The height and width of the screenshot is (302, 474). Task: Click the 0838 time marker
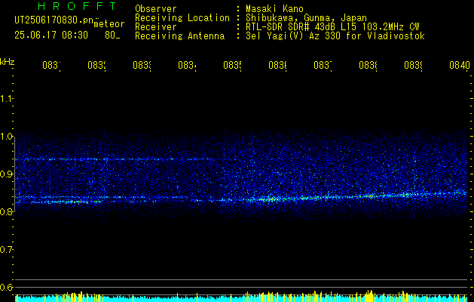coord(368,66)
